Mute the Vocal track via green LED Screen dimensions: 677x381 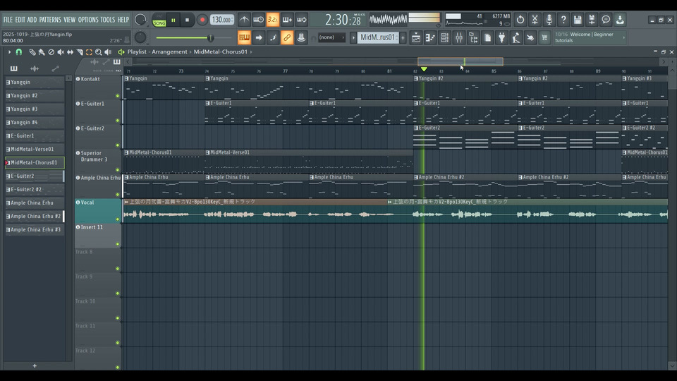pyautogui.click(x=118, y=219)
